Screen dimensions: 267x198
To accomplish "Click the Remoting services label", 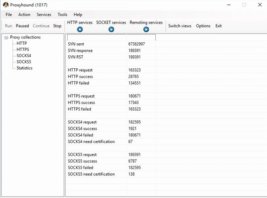I will 146,23.
